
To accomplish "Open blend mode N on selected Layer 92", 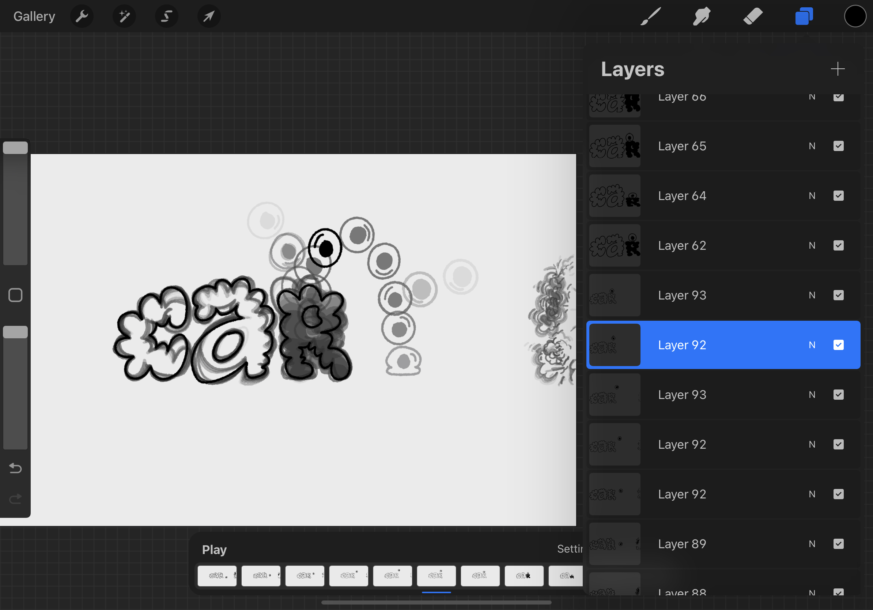I will point(812,345).
